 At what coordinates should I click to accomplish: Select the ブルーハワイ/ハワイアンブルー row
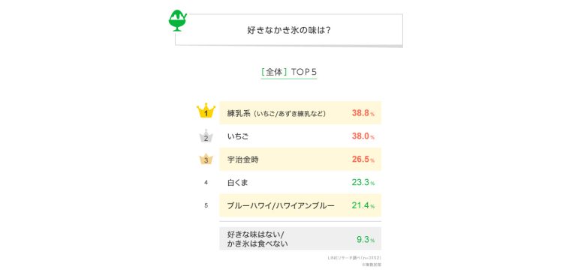point(300,205)
